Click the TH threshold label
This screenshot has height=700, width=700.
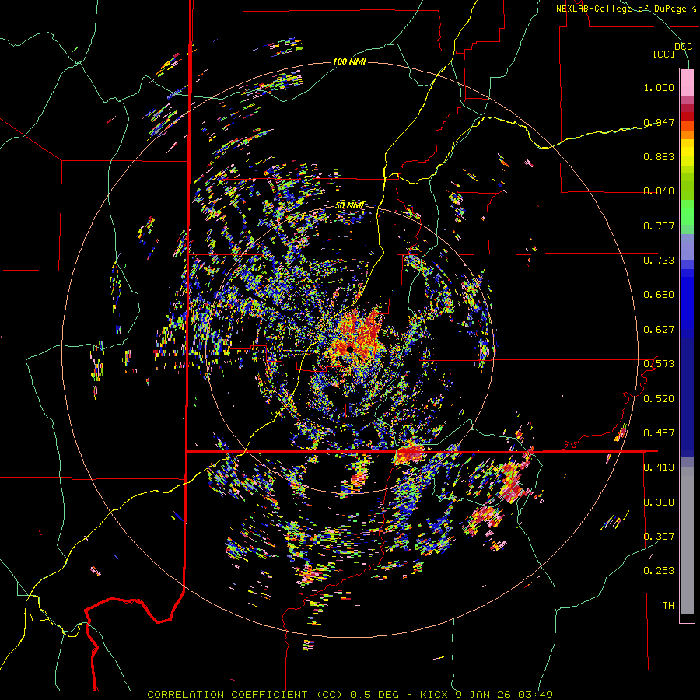click(668, 606)
